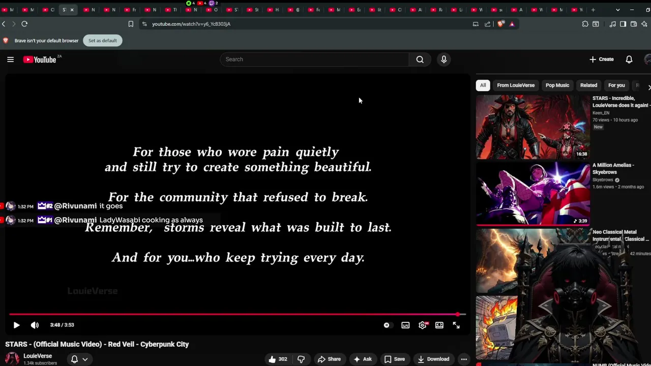Image resolution: width=651 pixels, height=366 pixels.
Task: Dislike the video
Action: [301, 359]
